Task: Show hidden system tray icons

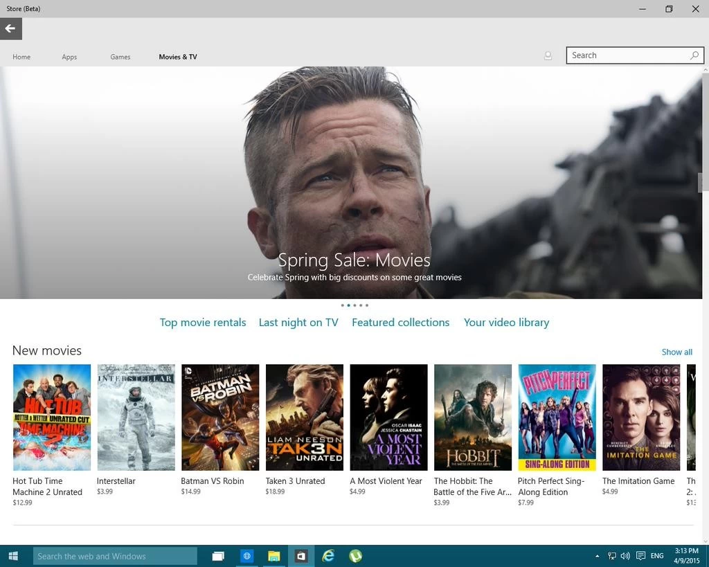Action: (598, 556)
